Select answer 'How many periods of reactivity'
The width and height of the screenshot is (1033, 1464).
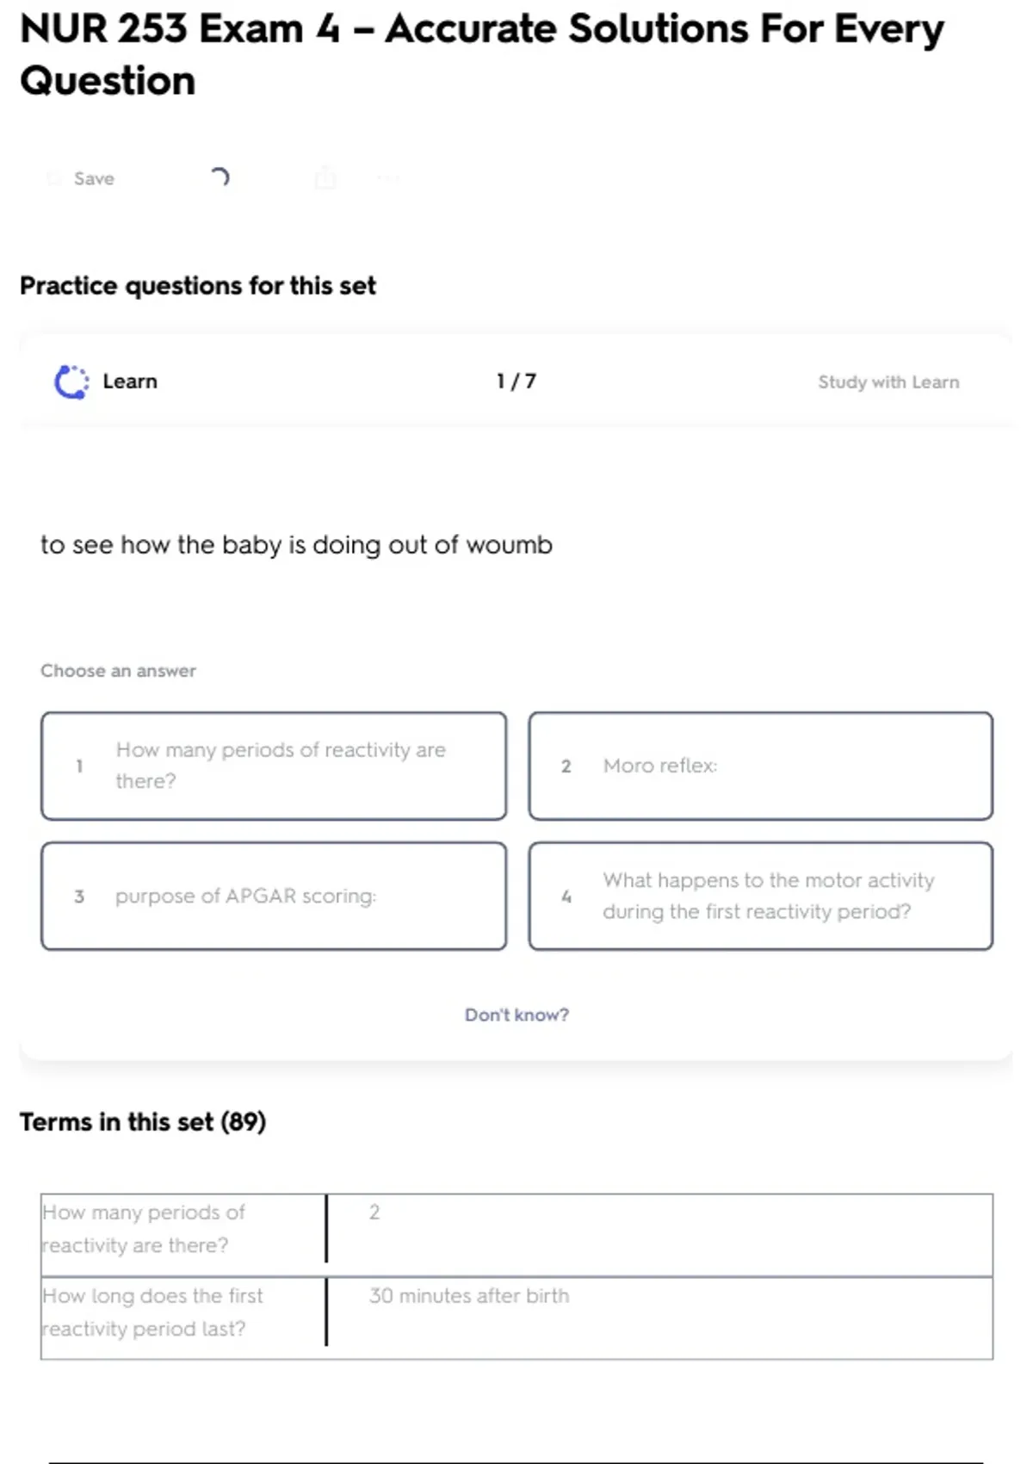[281, 766]
